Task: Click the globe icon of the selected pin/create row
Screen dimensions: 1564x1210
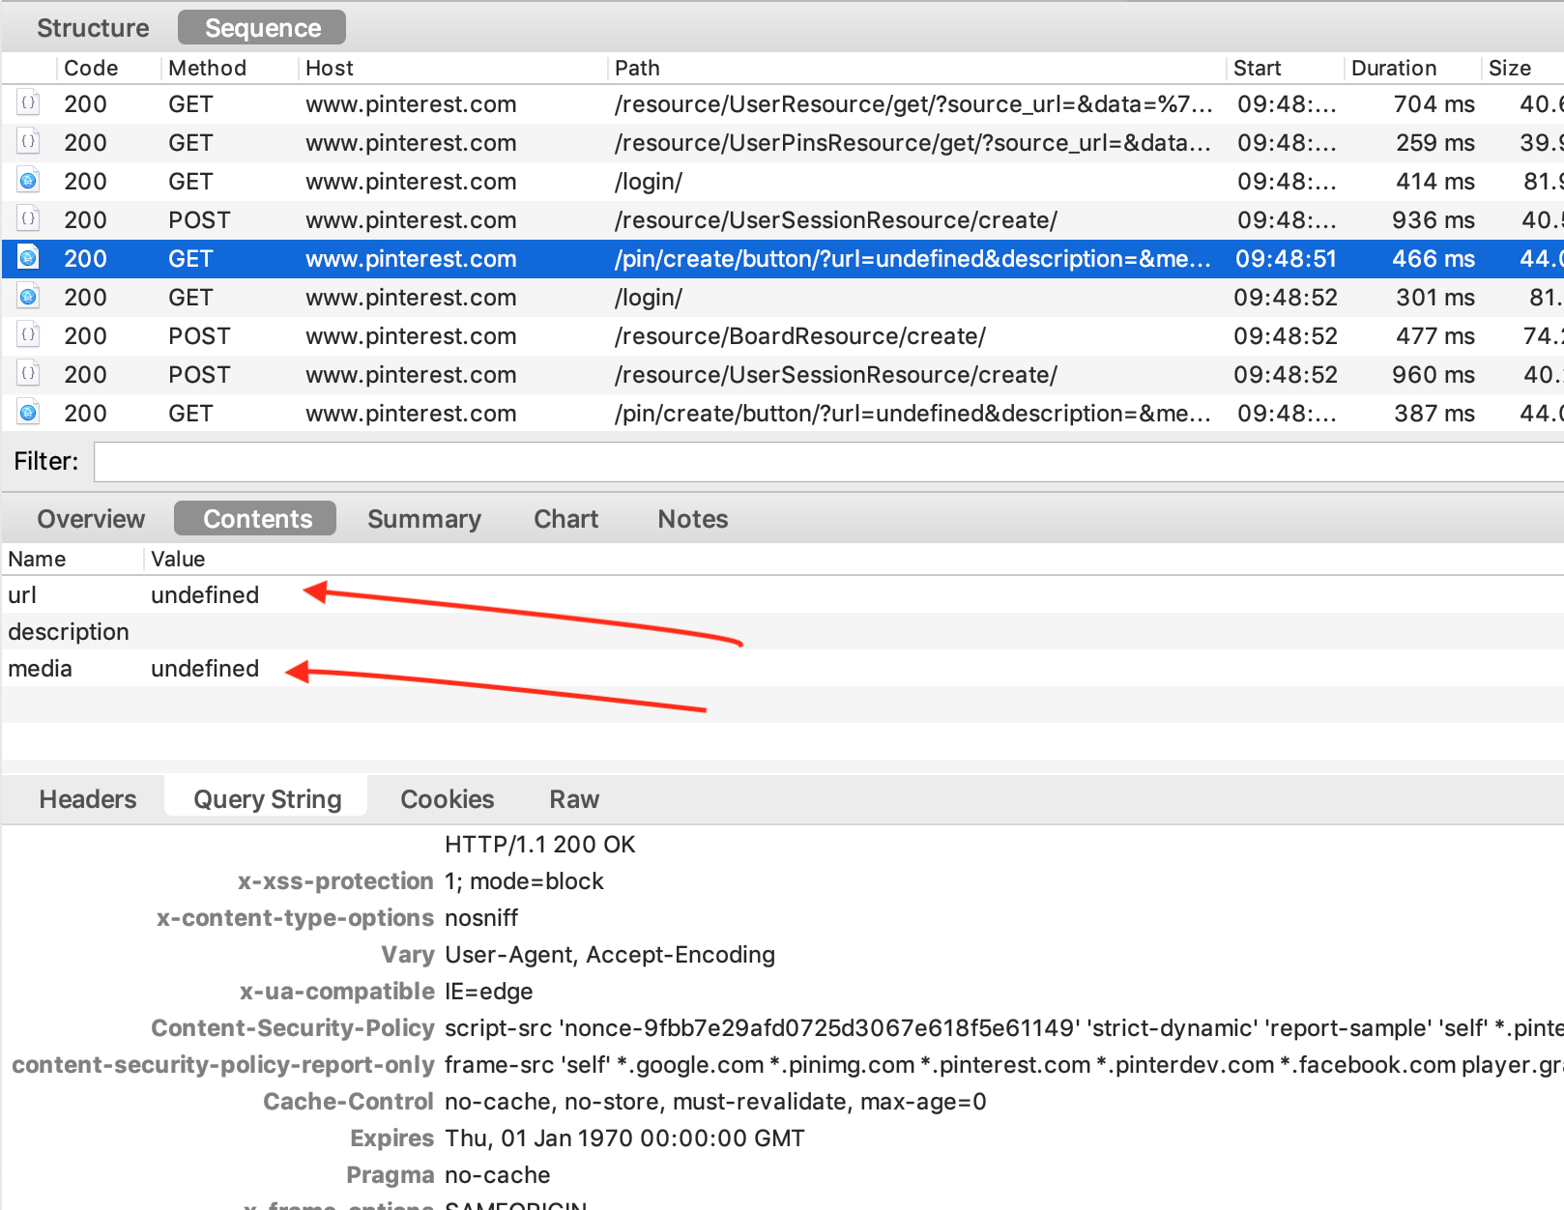Action: click(29, 258)
